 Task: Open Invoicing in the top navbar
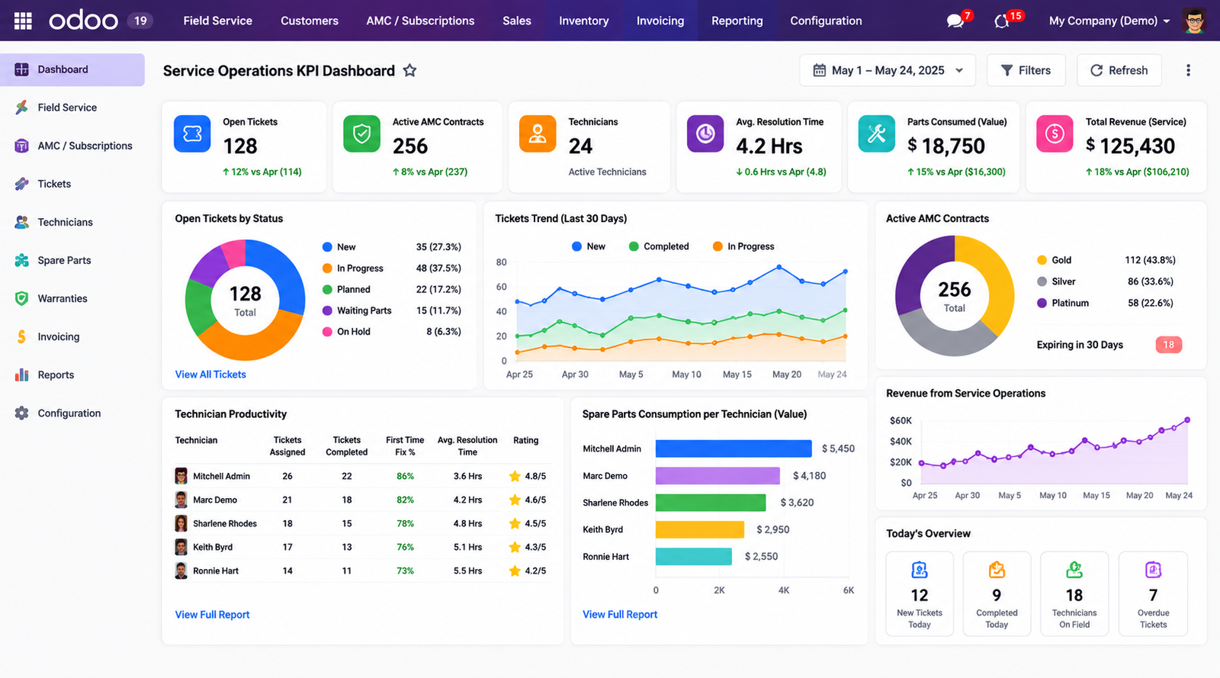click(x=660, y=21)
